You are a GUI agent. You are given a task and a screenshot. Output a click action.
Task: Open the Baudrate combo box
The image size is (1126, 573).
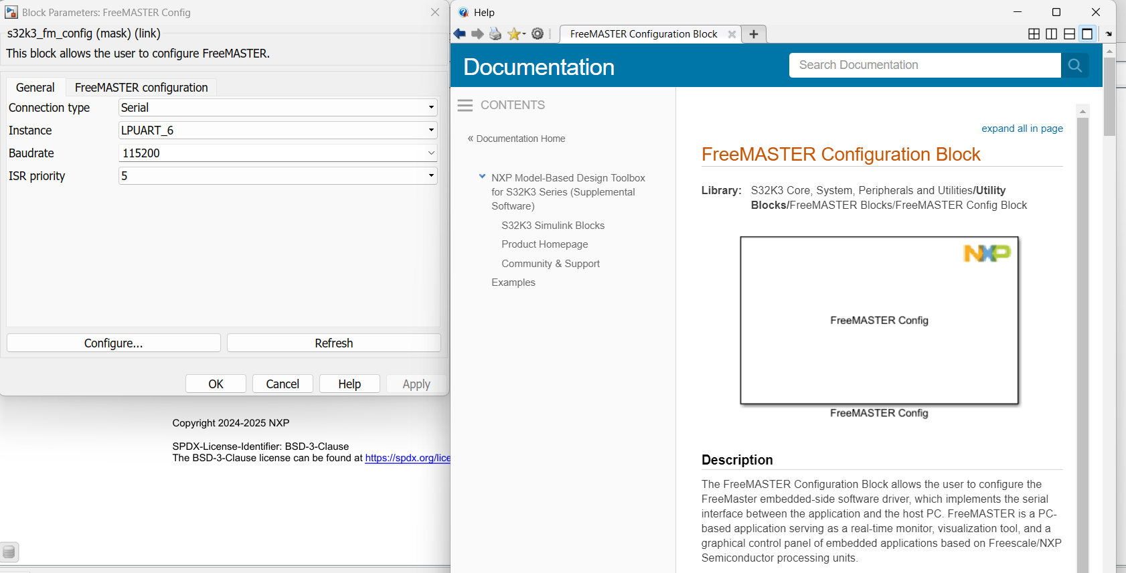[431, 153]
